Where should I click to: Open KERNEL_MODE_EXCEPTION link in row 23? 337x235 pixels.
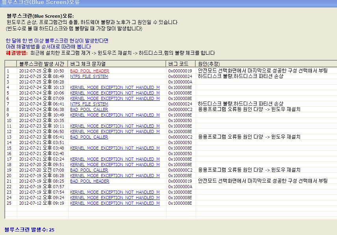pos(115,192)
